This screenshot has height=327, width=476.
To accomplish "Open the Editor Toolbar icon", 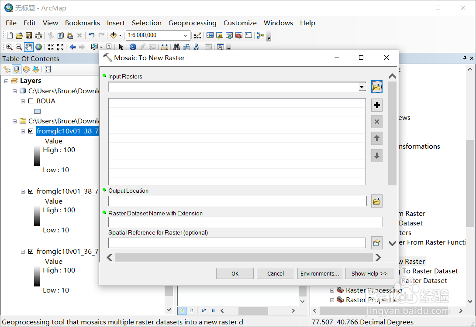I will pyautogui.click(x=198, y=35).
